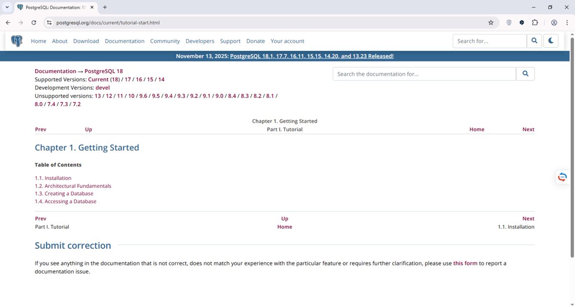Open the Community menu item
This screenshot has height=307, width=575.
[x=165, y=41]
